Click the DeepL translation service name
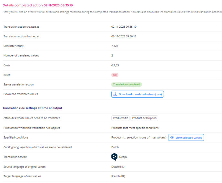 123,157
